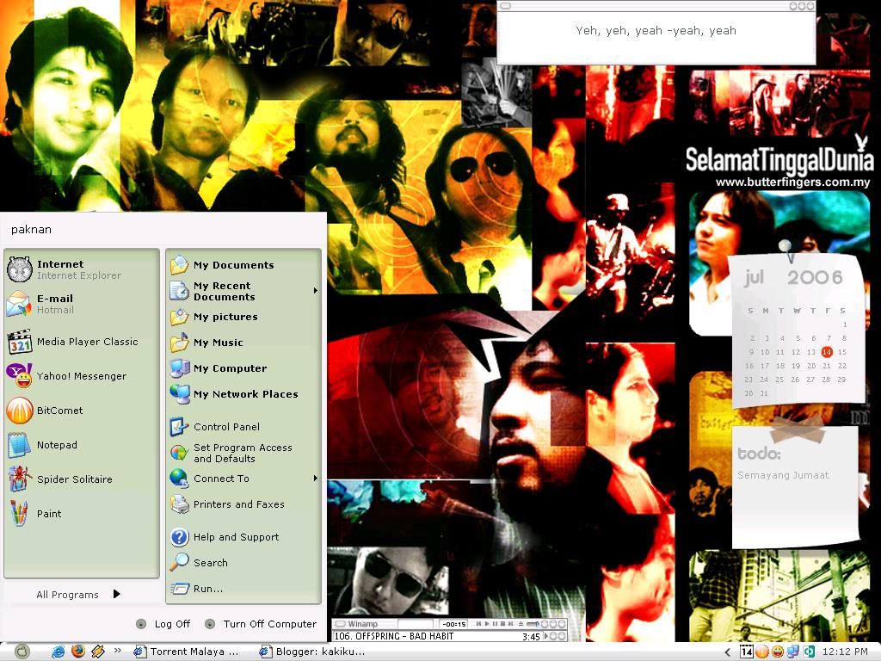Click network connection tray icon
The image size is (881, 661).
click(x=793, y=652)
